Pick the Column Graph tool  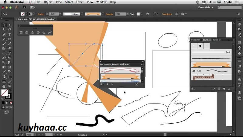click(x=10, y=77)
